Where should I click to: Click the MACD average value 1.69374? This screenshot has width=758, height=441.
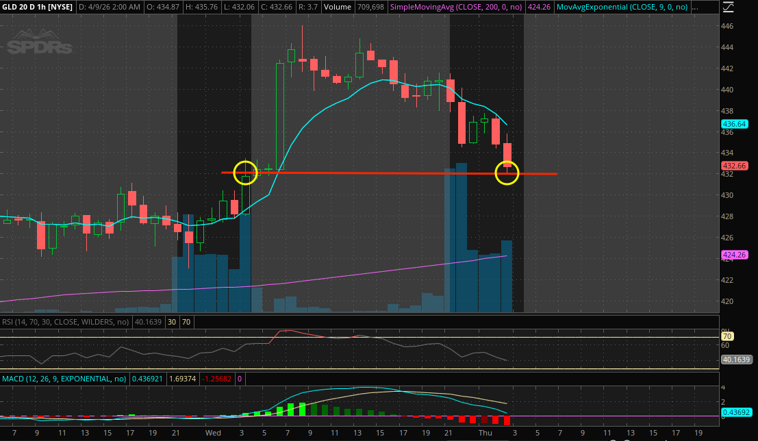pos(182,379)
